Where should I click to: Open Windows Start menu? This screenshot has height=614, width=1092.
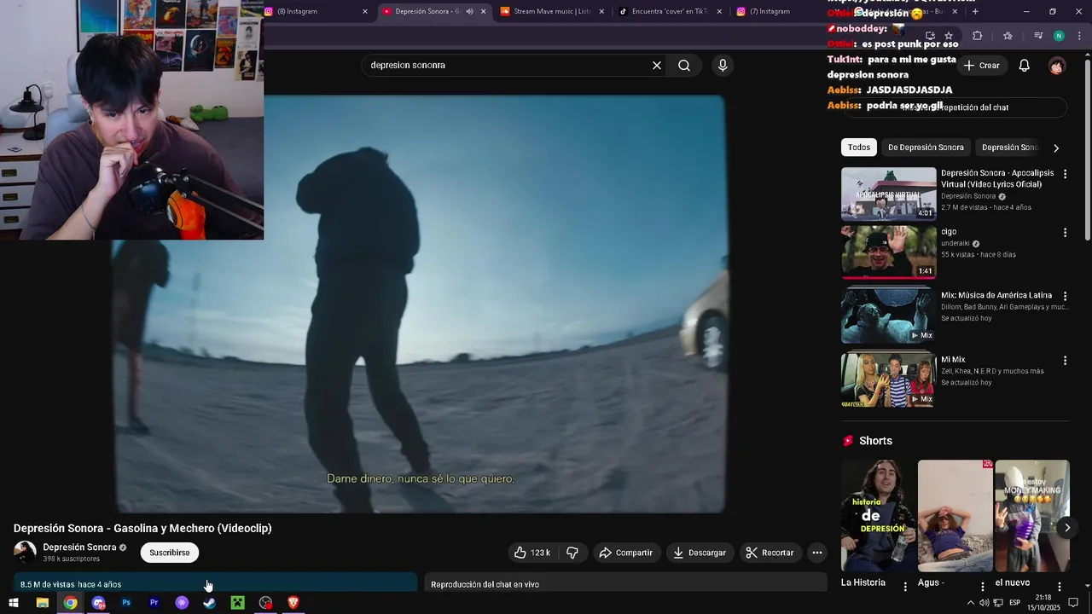click(14, 603)
